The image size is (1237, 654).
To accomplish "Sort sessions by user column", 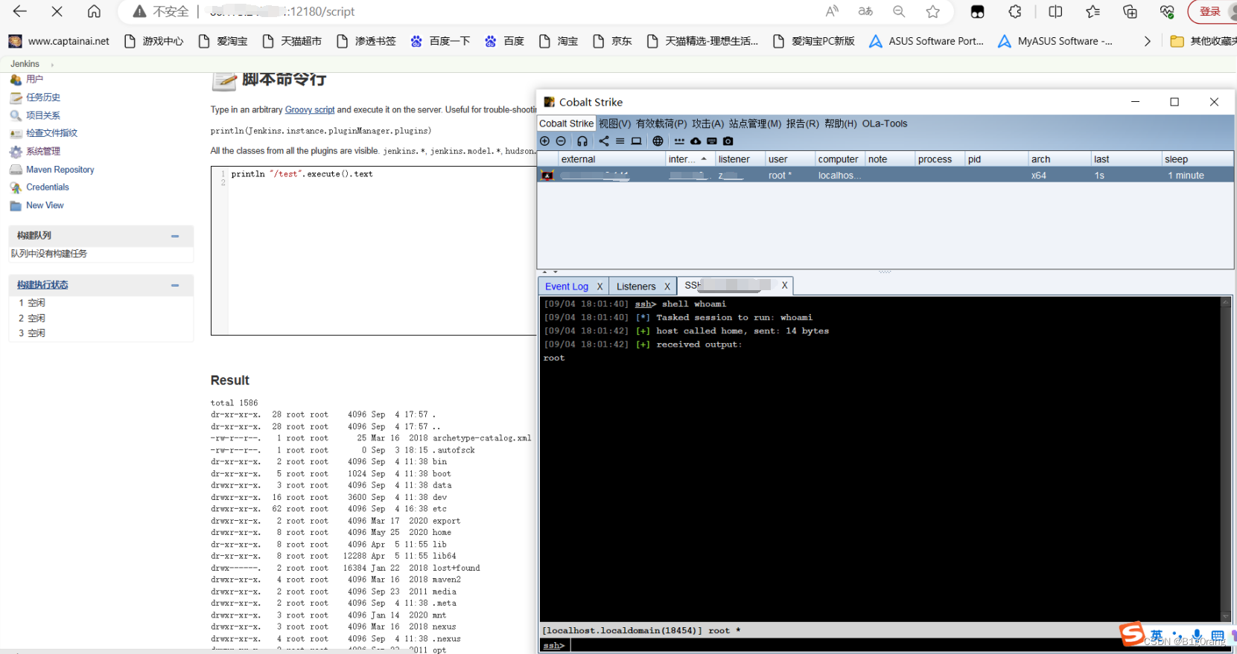I will pyautogui.click(x=789, y=159).
